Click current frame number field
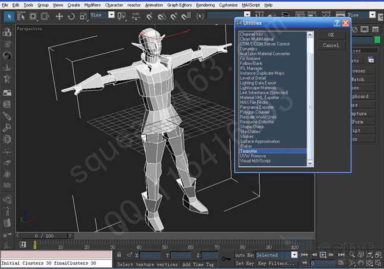This screenshot has height=269, width=384. 323,264
